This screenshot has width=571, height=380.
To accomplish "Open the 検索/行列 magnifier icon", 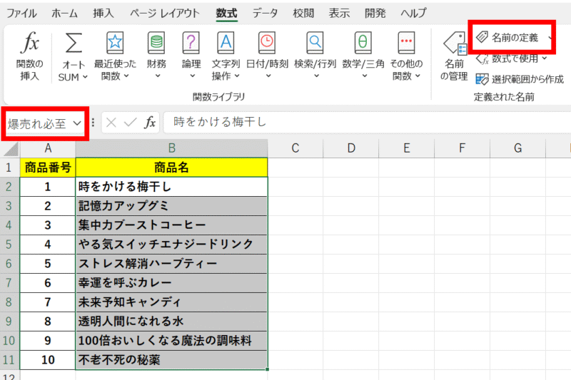I will click(x=315, y=43).
